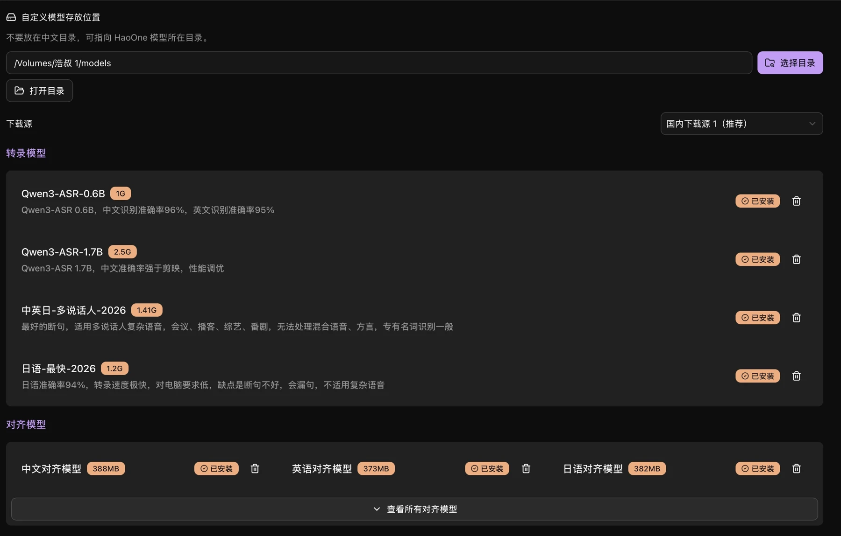The image size is (841, 536).
Task: Click the chevron arrow in download source selector
Action: pyautogui.click(x=812, y=124)
